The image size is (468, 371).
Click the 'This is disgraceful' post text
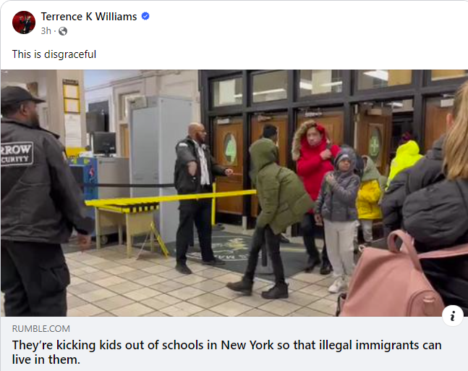(x=54, y=54)
